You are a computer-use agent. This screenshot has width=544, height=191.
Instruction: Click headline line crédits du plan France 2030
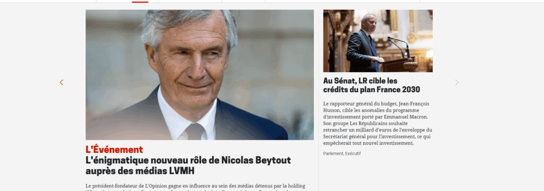[x=372, y=90]
